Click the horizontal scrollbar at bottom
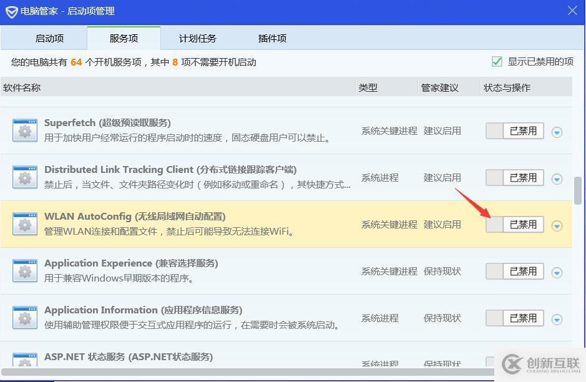The height and width of the screenshot is (382, 586). click(247, 372)
